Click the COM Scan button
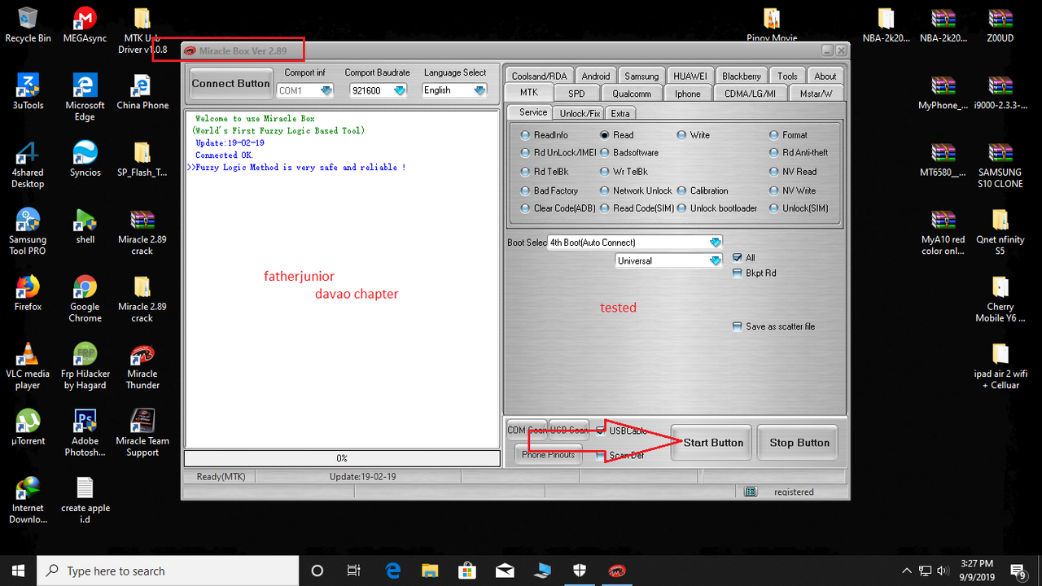 (527, 430)
